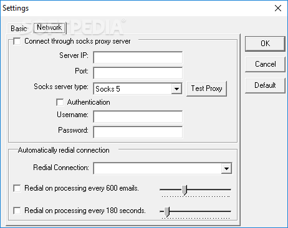Click the emails redial slider thumb
Image resolution: width=288 pixels, height=228 pixels.
[x=185, y=190]
